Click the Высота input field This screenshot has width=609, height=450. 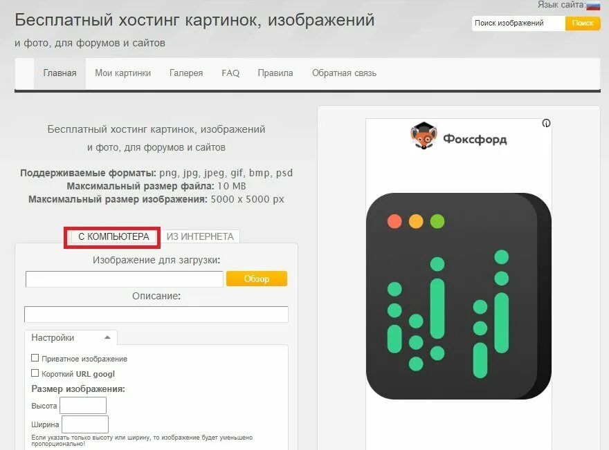point(83,405)
